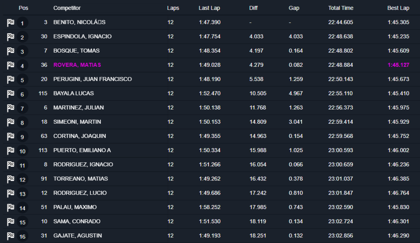
Task: Sort by the Pos column header
Action: point(23,8)
